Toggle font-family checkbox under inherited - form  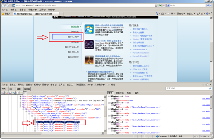pyautogui.click(x=117, y=107)
